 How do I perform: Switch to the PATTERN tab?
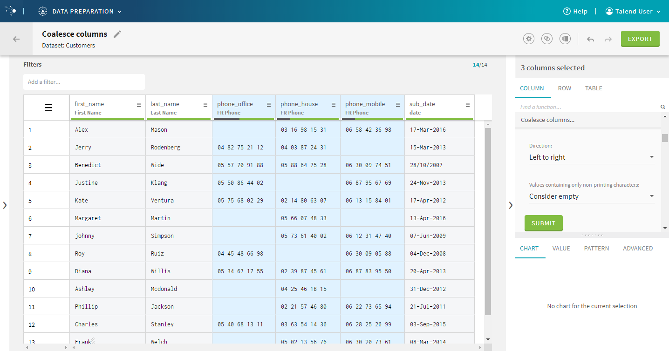click(x=596, y=249)
